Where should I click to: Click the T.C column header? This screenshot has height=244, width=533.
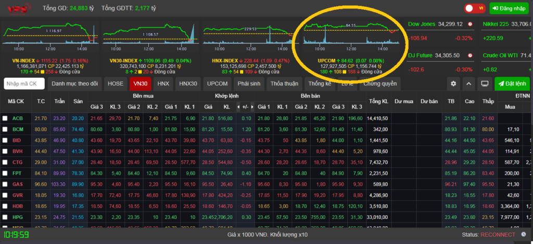(x=41, y=101)
